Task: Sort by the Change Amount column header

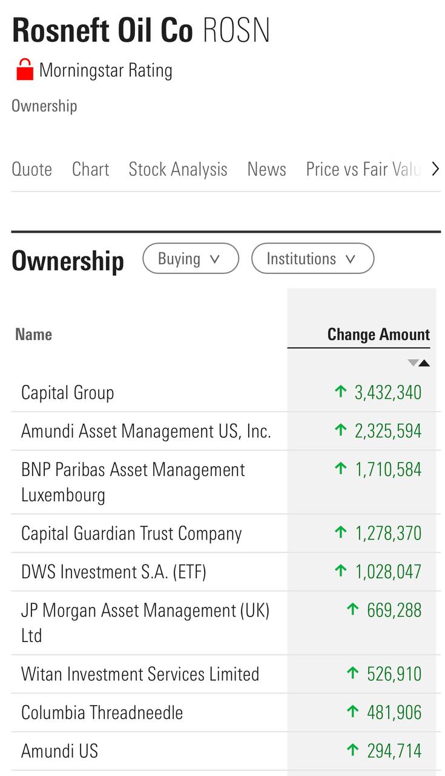Action: [378, 334]
